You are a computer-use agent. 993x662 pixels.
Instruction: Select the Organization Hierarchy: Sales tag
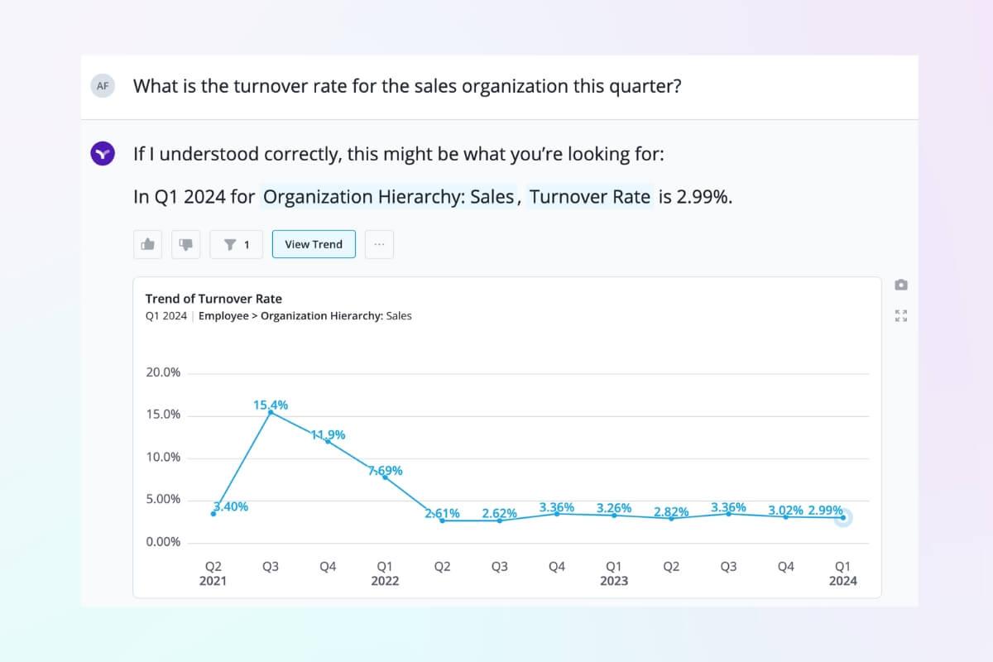coord(388,197)
